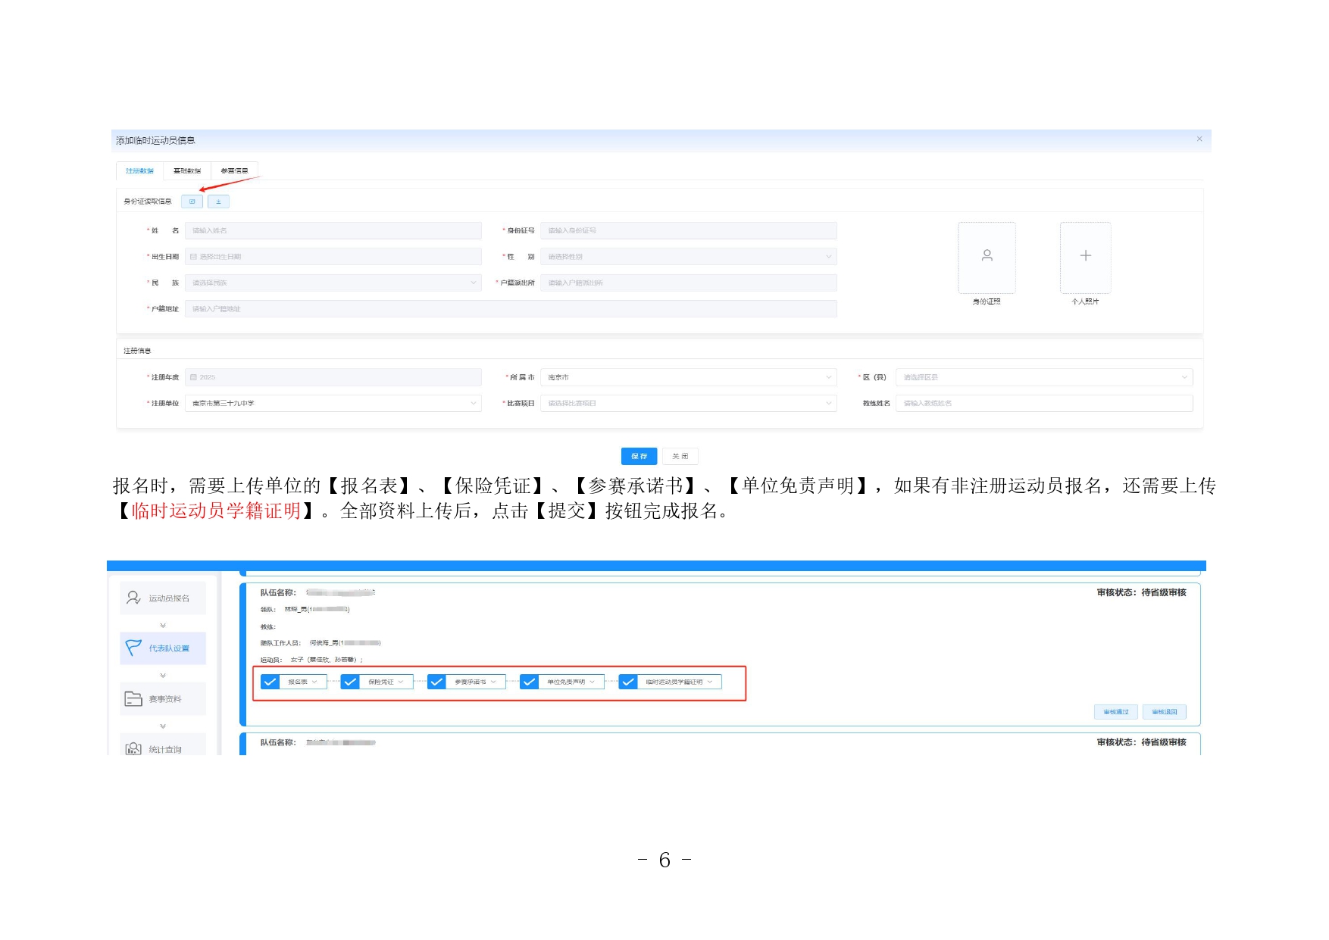Click the 赛事资料 folder icon in sidebar
1329x940 pixels.
click(x=133, y=698)
